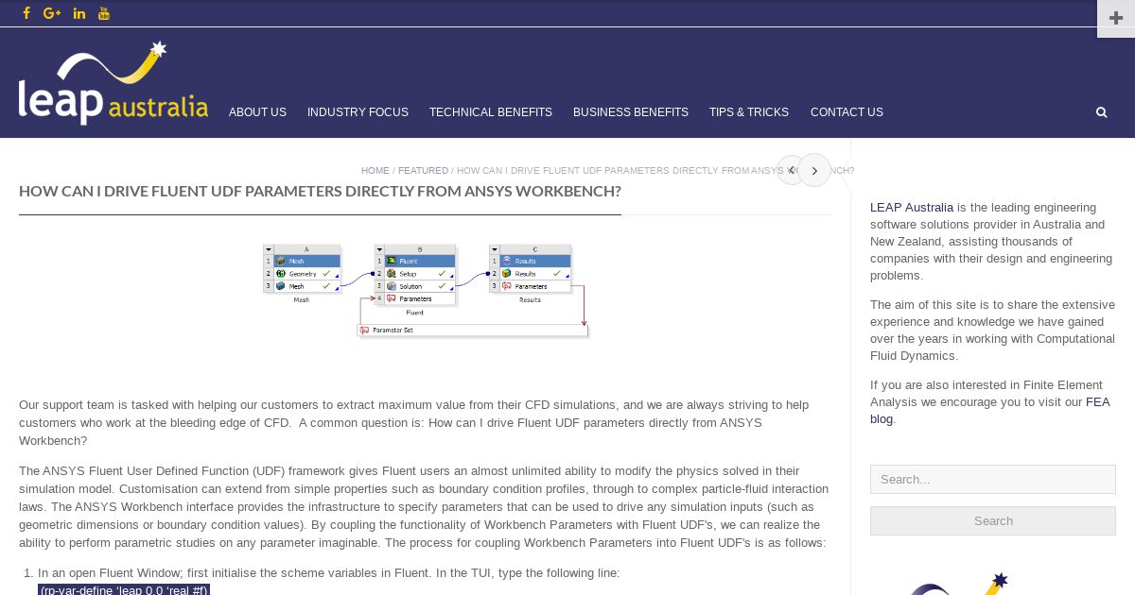The image size is (1135, 595).
Task: Open the Technical Benefits menu
Action: [x=491, y=112]
